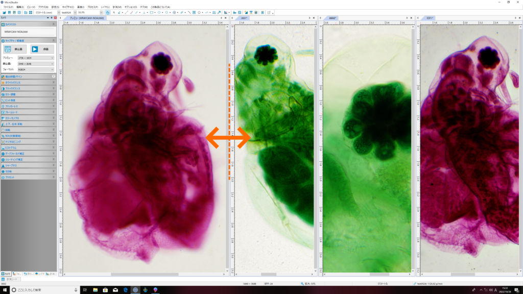Viewport: 523px width, 294px height.
Task: Open the ファイル(F) menu
Action: (8, 7)
